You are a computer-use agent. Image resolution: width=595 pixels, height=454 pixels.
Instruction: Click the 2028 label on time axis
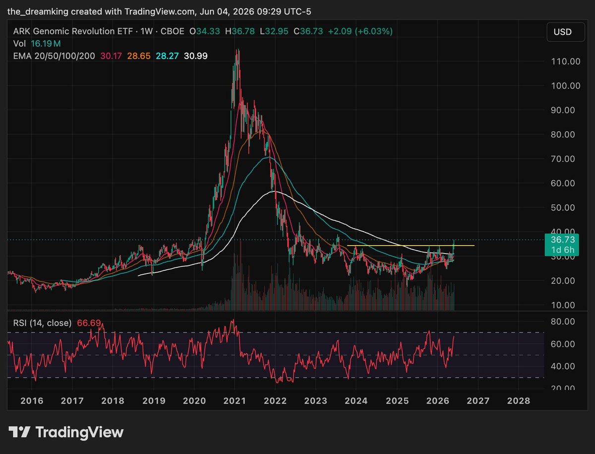pyautogui.click(x=519, y=400)
